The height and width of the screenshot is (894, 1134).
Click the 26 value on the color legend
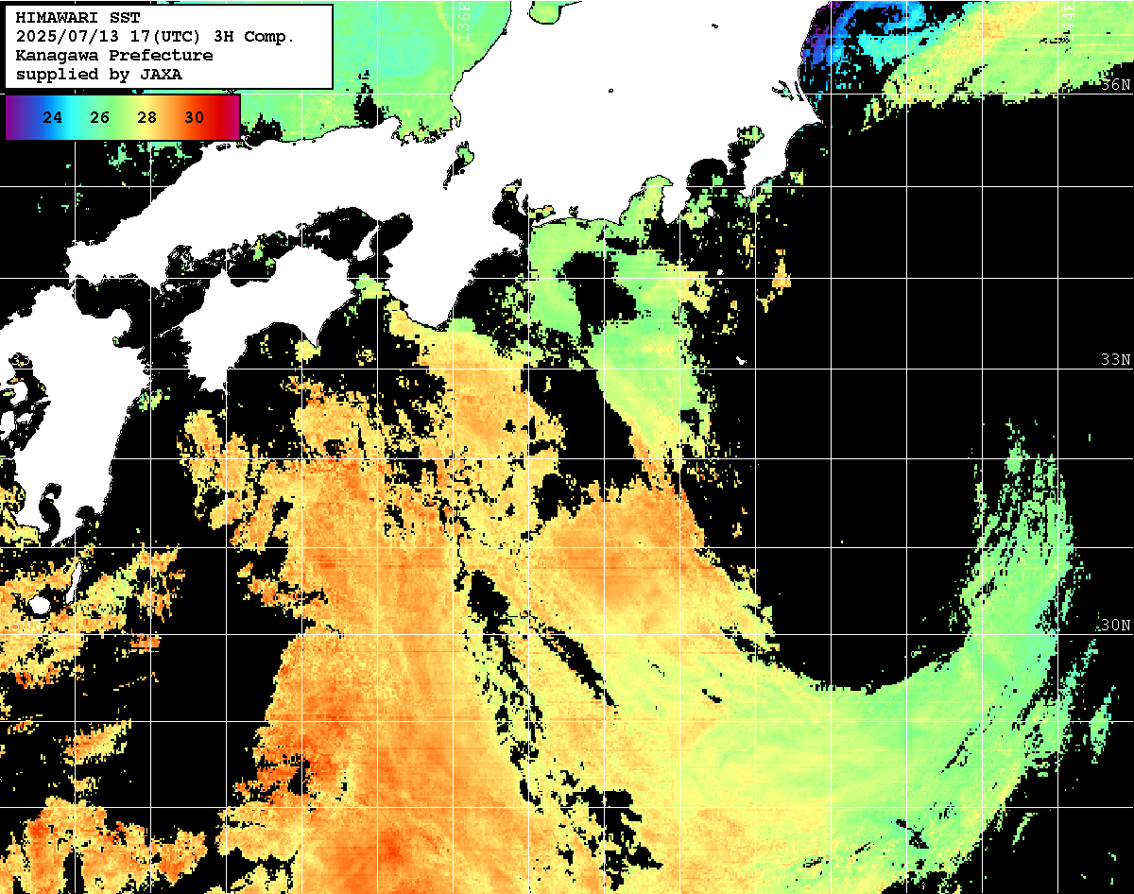tap(100, 117)
